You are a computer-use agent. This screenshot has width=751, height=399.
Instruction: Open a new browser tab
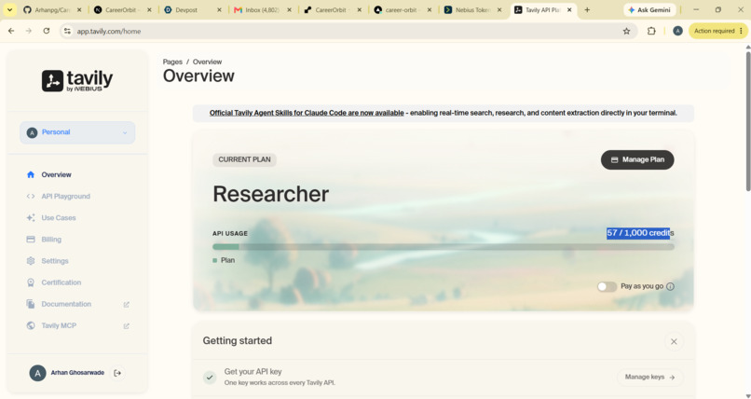pos(587,9)
